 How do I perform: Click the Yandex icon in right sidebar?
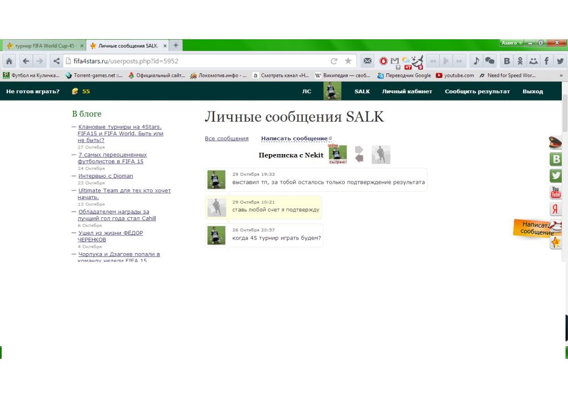pyautogui.click(x=556, y=209)
